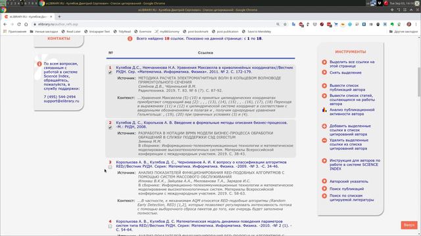This screenshot has height=236, width=421.
Task: Open reference 1 about Maxwell equations
Action: pyautogui.click(x=205, y=69)
